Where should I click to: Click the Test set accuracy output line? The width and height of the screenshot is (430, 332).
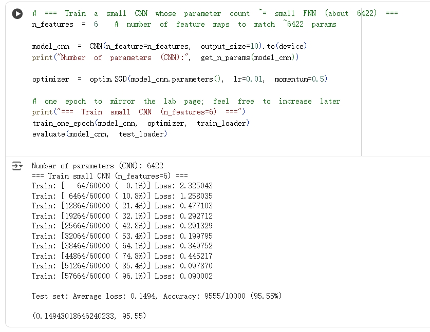[156, 296]
